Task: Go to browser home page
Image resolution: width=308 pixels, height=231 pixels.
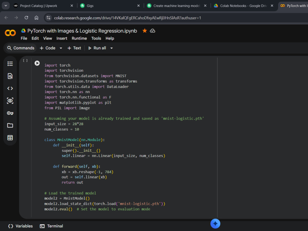Action: [x=36, y=18]
